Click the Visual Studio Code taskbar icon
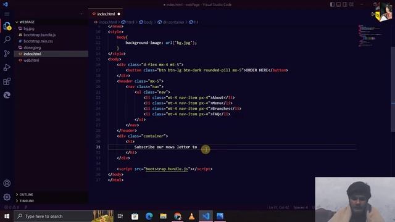Screen dimensions: 395x222 (x=206, y=216)
